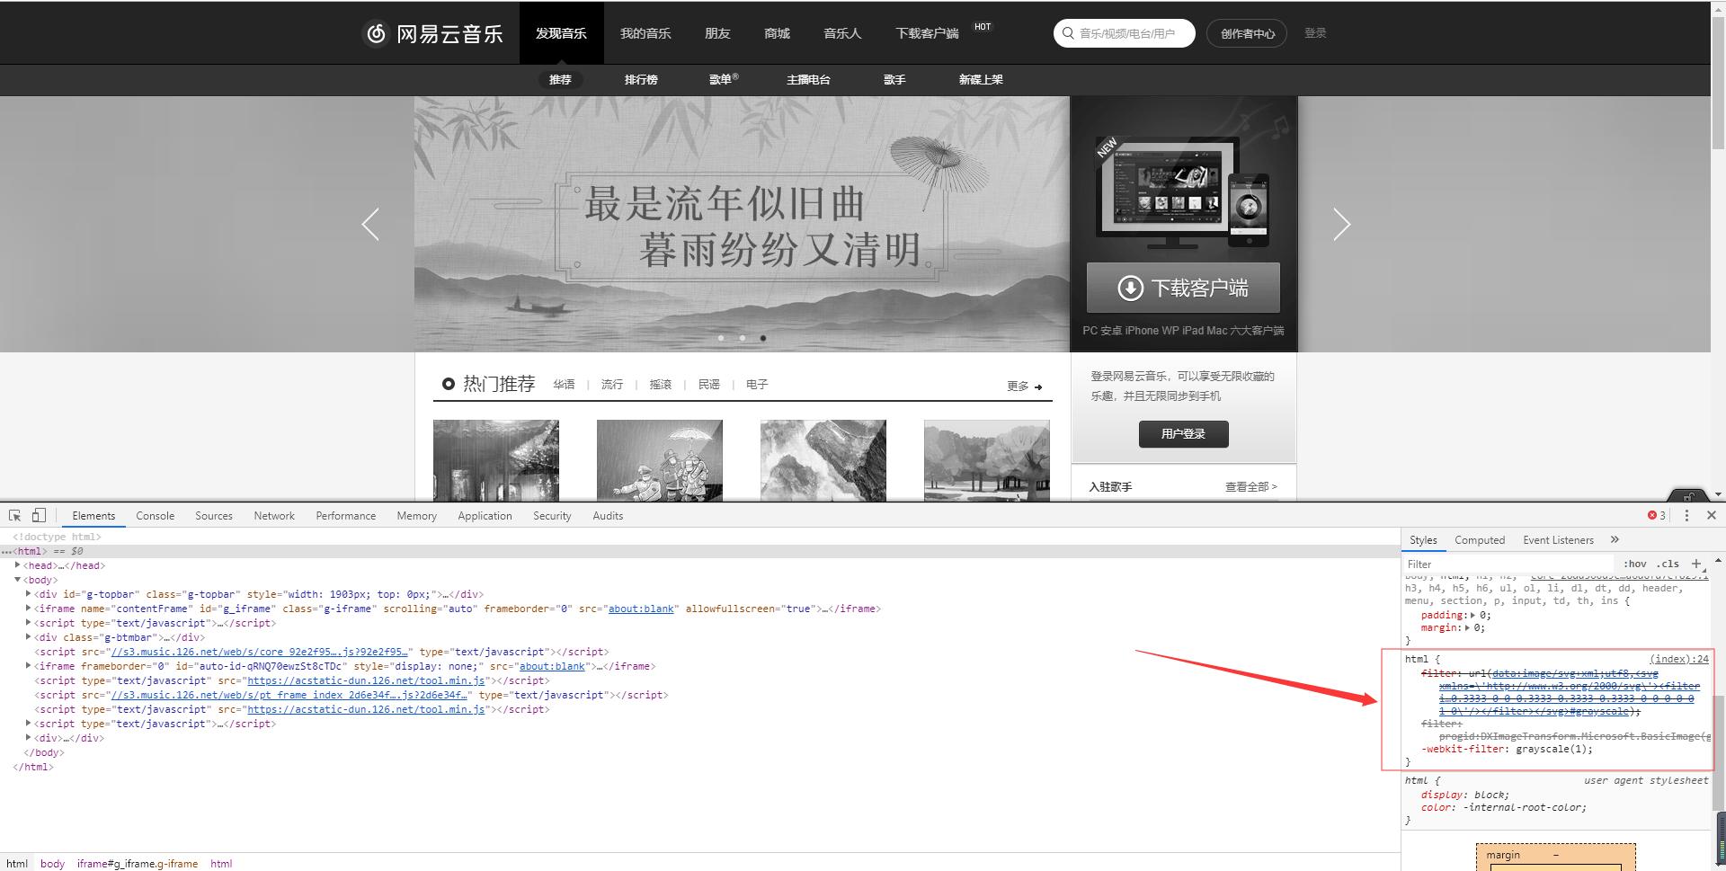The image size is (1726, 871).
Task: Toggle the :hov pseudo-class panel
Action: click(1635, 564)
